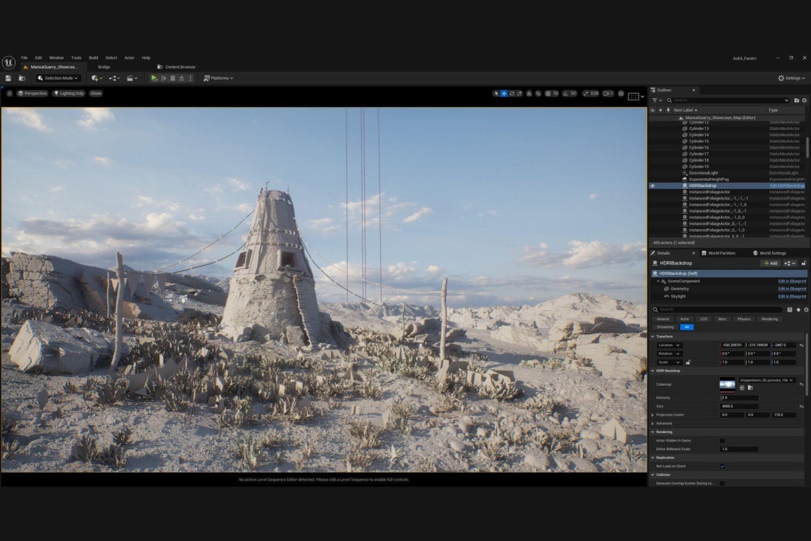Reset Location to default value arrow
811x541 pixels.
[801, 345]
